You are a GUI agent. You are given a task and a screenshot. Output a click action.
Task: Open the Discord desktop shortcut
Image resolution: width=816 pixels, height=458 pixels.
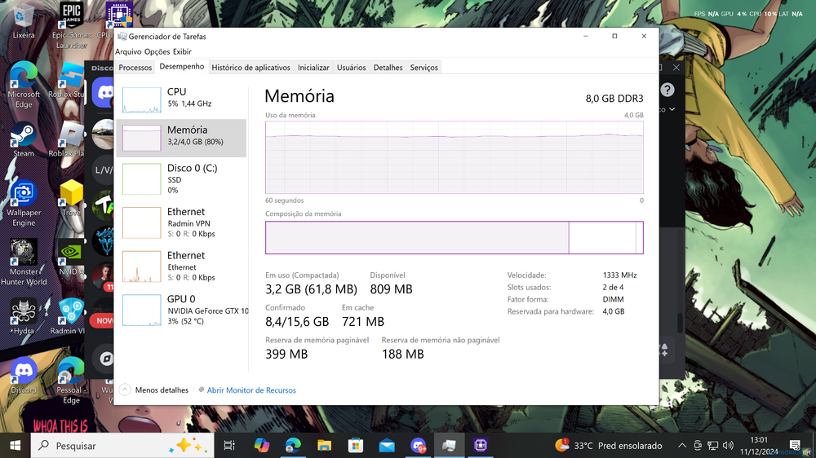pyautogui.click(x=24, y=374)
